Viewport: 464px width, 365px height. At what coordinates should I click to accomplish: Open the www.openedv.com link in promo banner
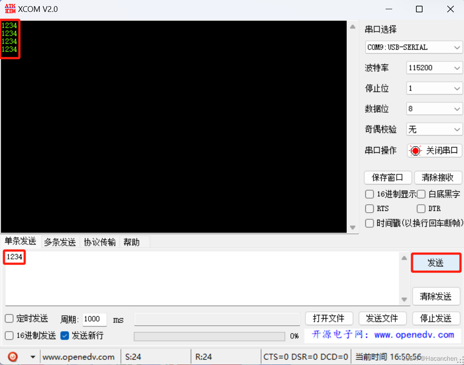[414, 335]
